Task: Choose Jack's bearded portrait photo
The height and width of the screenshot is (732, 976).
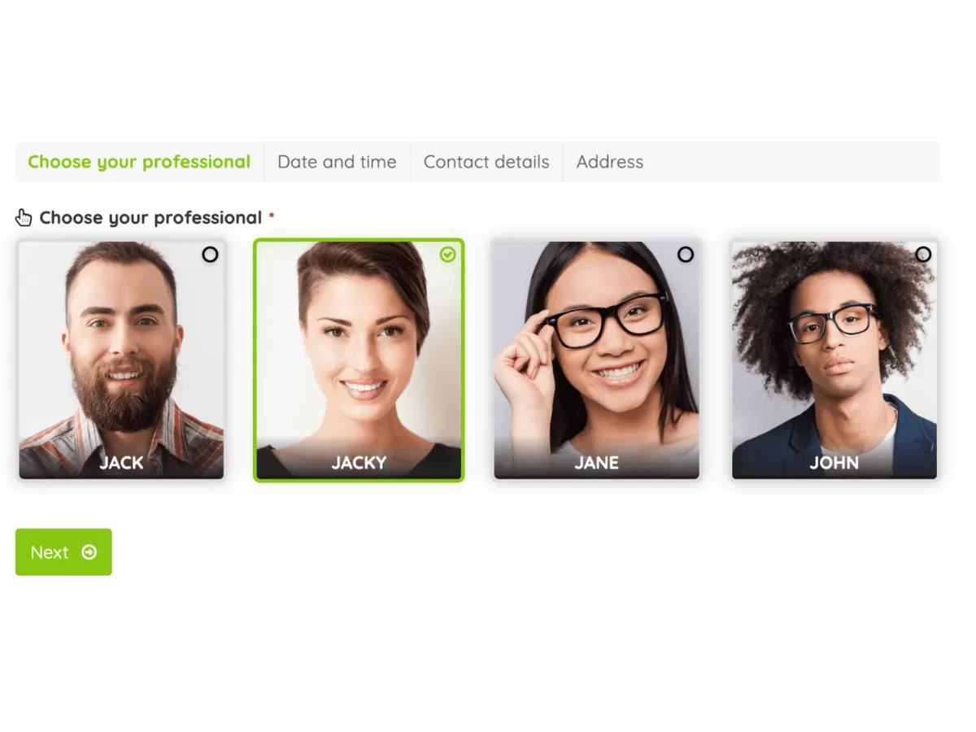Action: pos(121,359)
